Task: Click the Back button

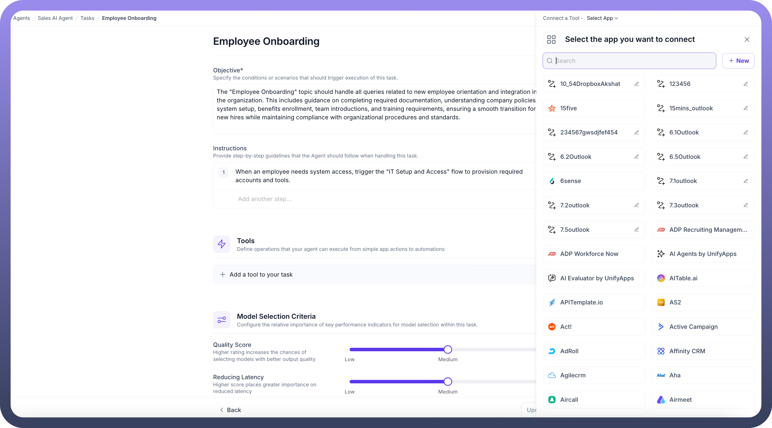Action: 230,410
